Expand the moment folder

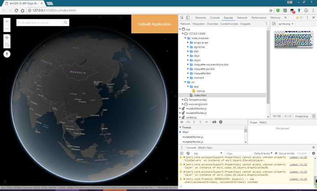tap(188, 77)
